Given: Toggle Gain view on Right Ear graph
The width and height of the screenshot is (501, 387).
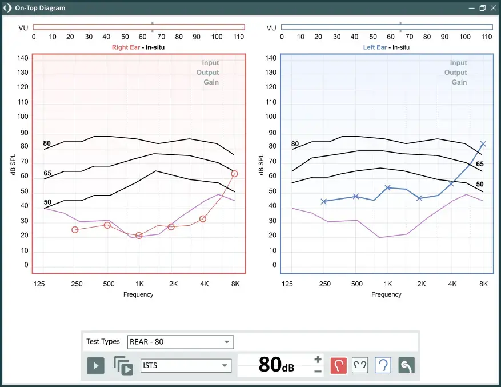Looking at the screenshot, I should (x=211, y=82).
